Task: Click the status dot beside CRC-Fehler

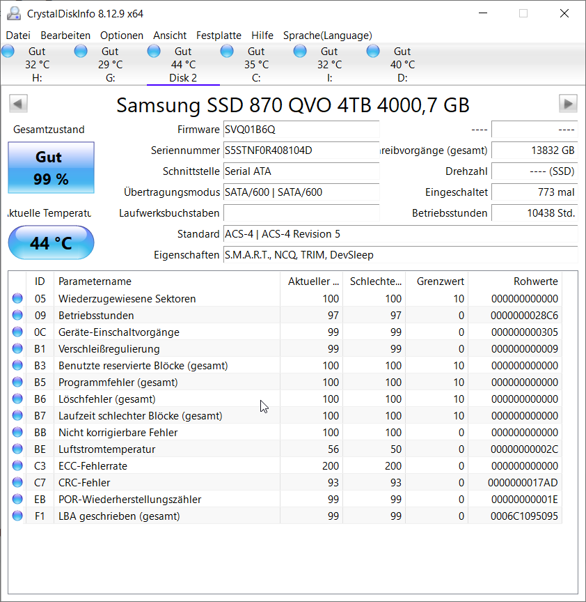Action: click(x=16, y=482)
